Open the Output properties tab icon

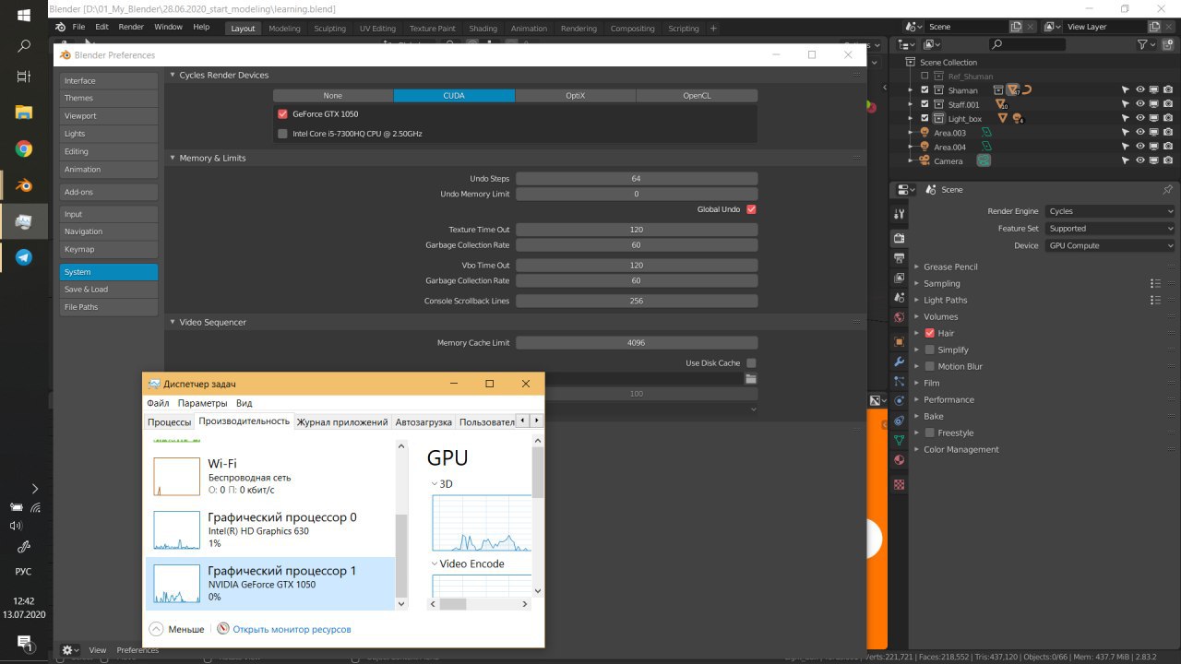pos(900,257)
